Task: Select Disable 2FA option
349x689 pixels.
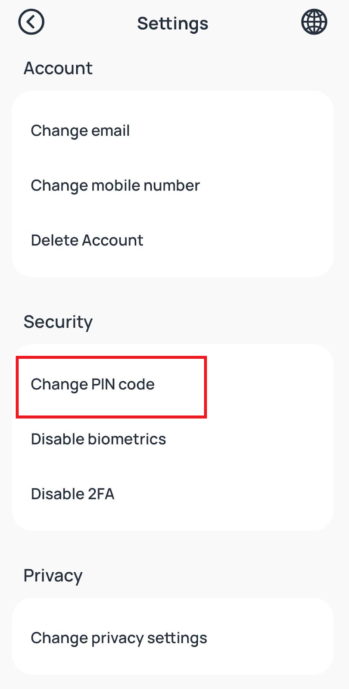Action: pos(72,494)
